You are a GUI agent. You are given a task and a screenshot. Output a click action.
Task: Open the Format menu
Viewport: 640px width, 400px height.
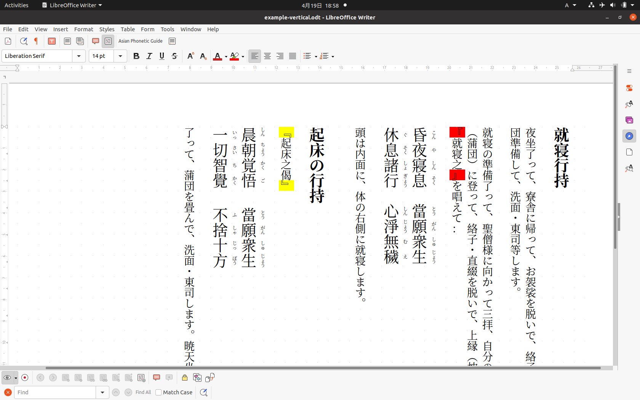coord(83,29)
